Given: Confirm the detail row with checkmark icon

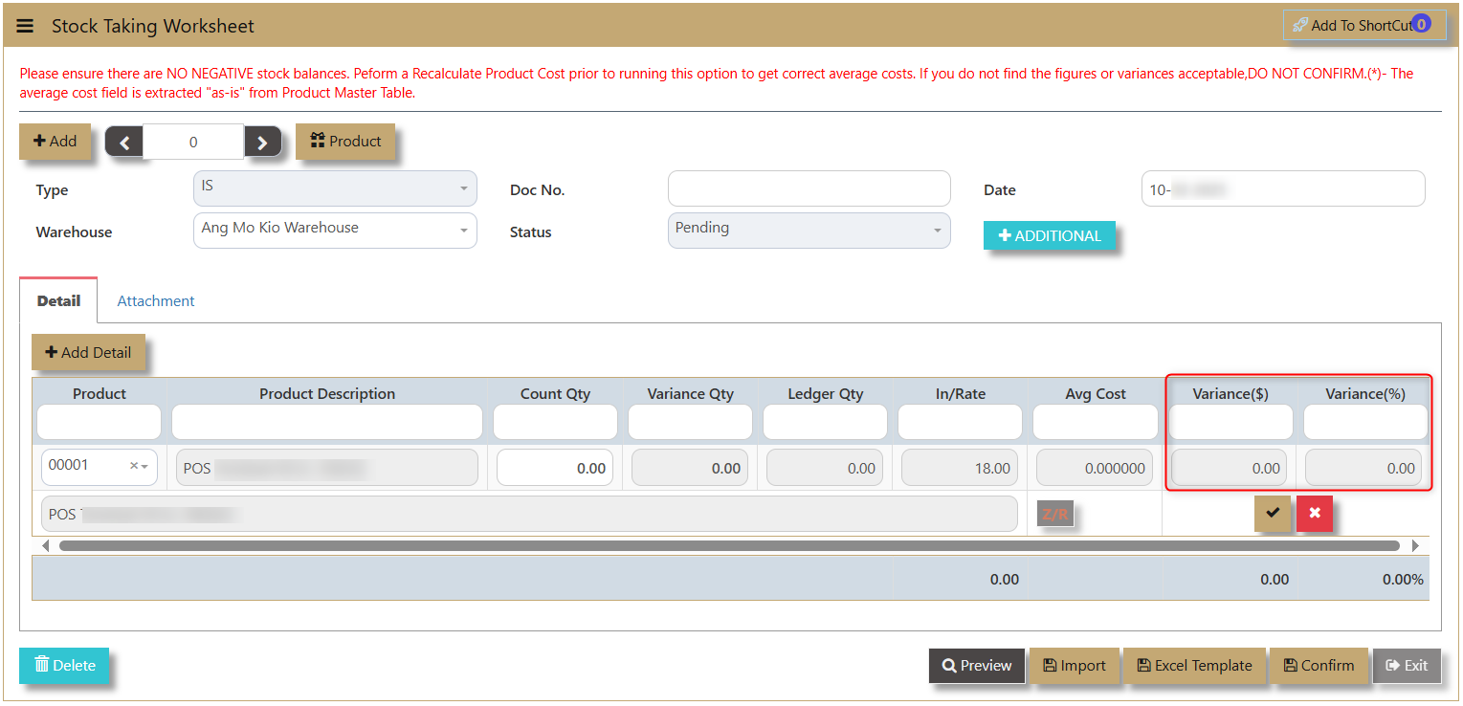Looking at the screenshot, I should click(1272, 513).
